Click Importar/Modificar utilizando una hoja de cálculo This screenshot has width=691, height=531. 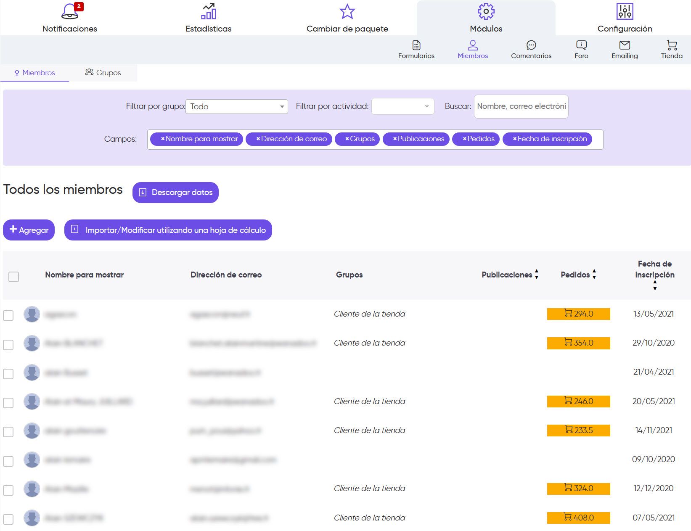[168, 230]
